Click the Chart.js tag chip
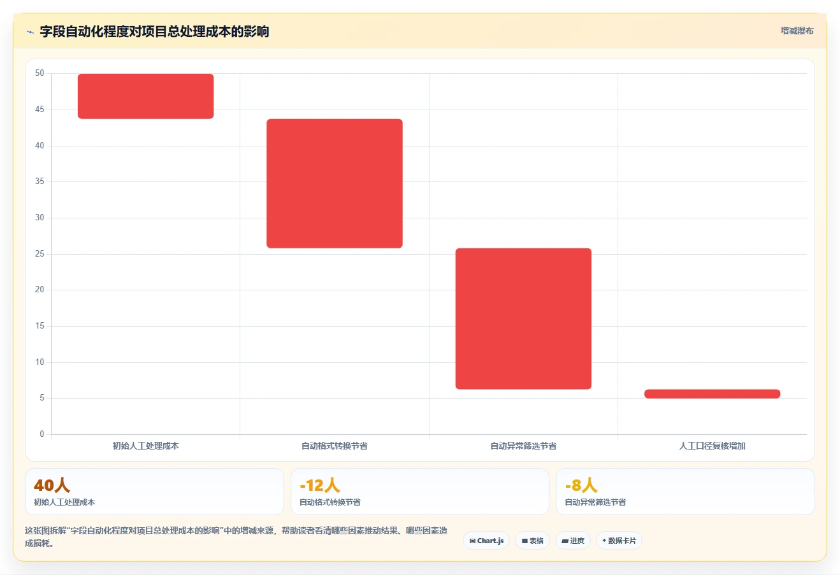 point(486,541)
